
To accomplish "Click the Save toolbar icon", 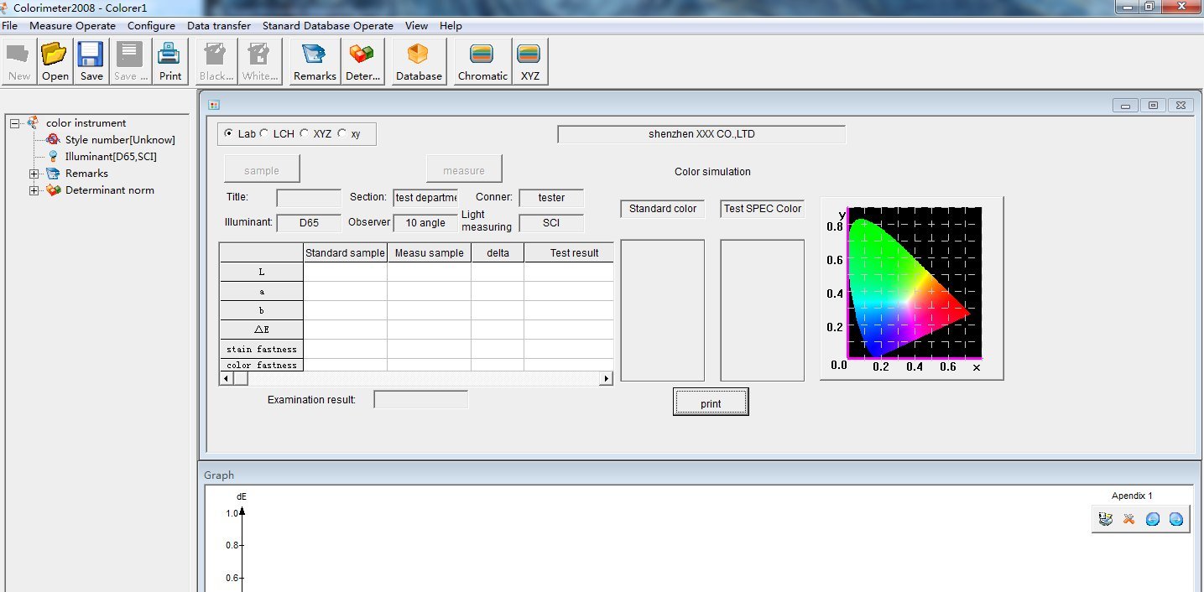I will point(90,59).
